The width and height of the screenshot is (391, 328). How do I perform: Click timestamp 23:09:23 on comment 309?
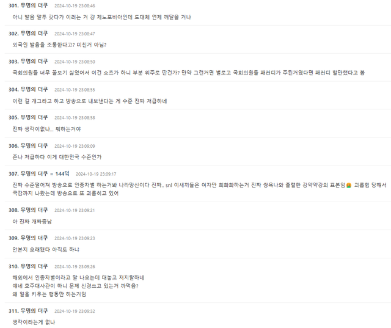tap(75, 238)
